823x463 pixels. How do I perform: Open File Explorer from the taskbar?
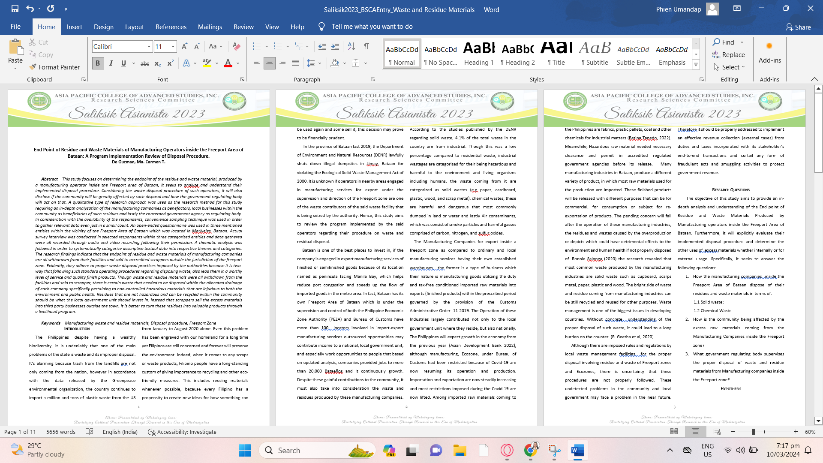click(460, 451)
